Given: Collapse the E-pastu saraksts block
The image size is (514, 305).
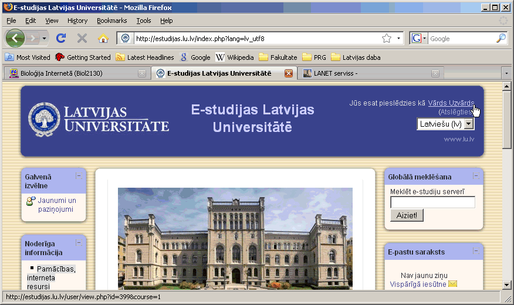Looking at the screenshot, I should click(476, 251).
